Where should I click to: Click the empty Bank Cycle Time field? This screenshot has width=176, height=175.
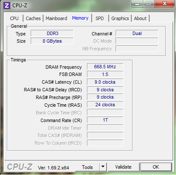[105, 112]
